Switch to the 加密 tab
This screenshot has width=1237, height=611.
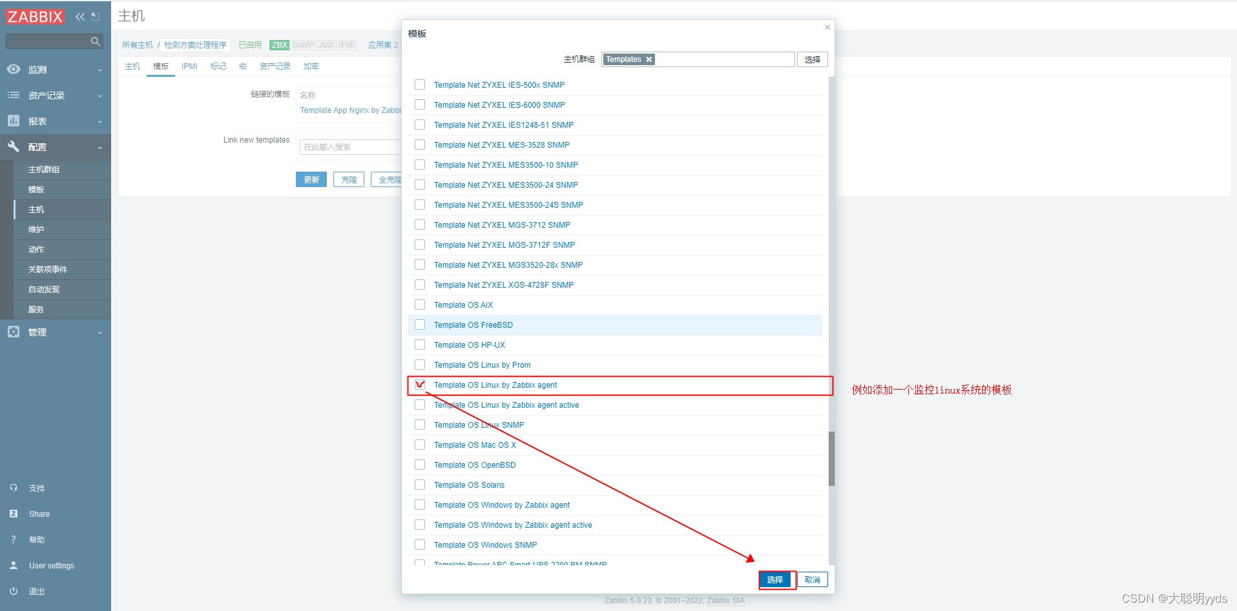click(x=311, y=66)
